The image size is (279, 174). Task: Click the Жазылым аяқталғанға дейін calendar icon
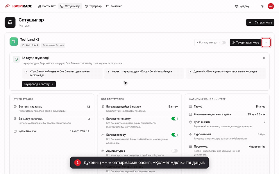point(190,114)
